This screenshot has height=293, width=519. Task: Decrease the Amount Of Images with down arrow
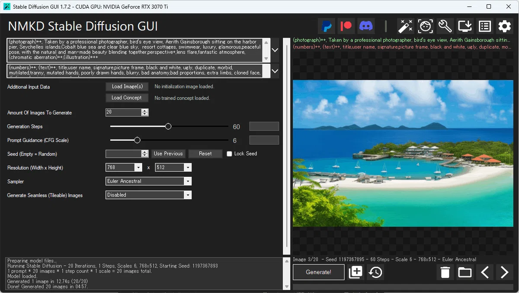click(145, 115)
